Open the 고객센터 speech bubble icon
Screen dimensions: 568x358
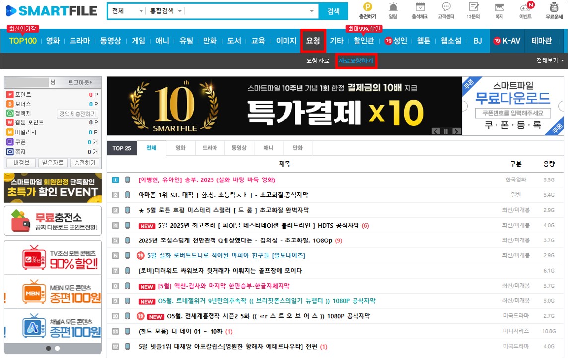[x=446, y=7]
